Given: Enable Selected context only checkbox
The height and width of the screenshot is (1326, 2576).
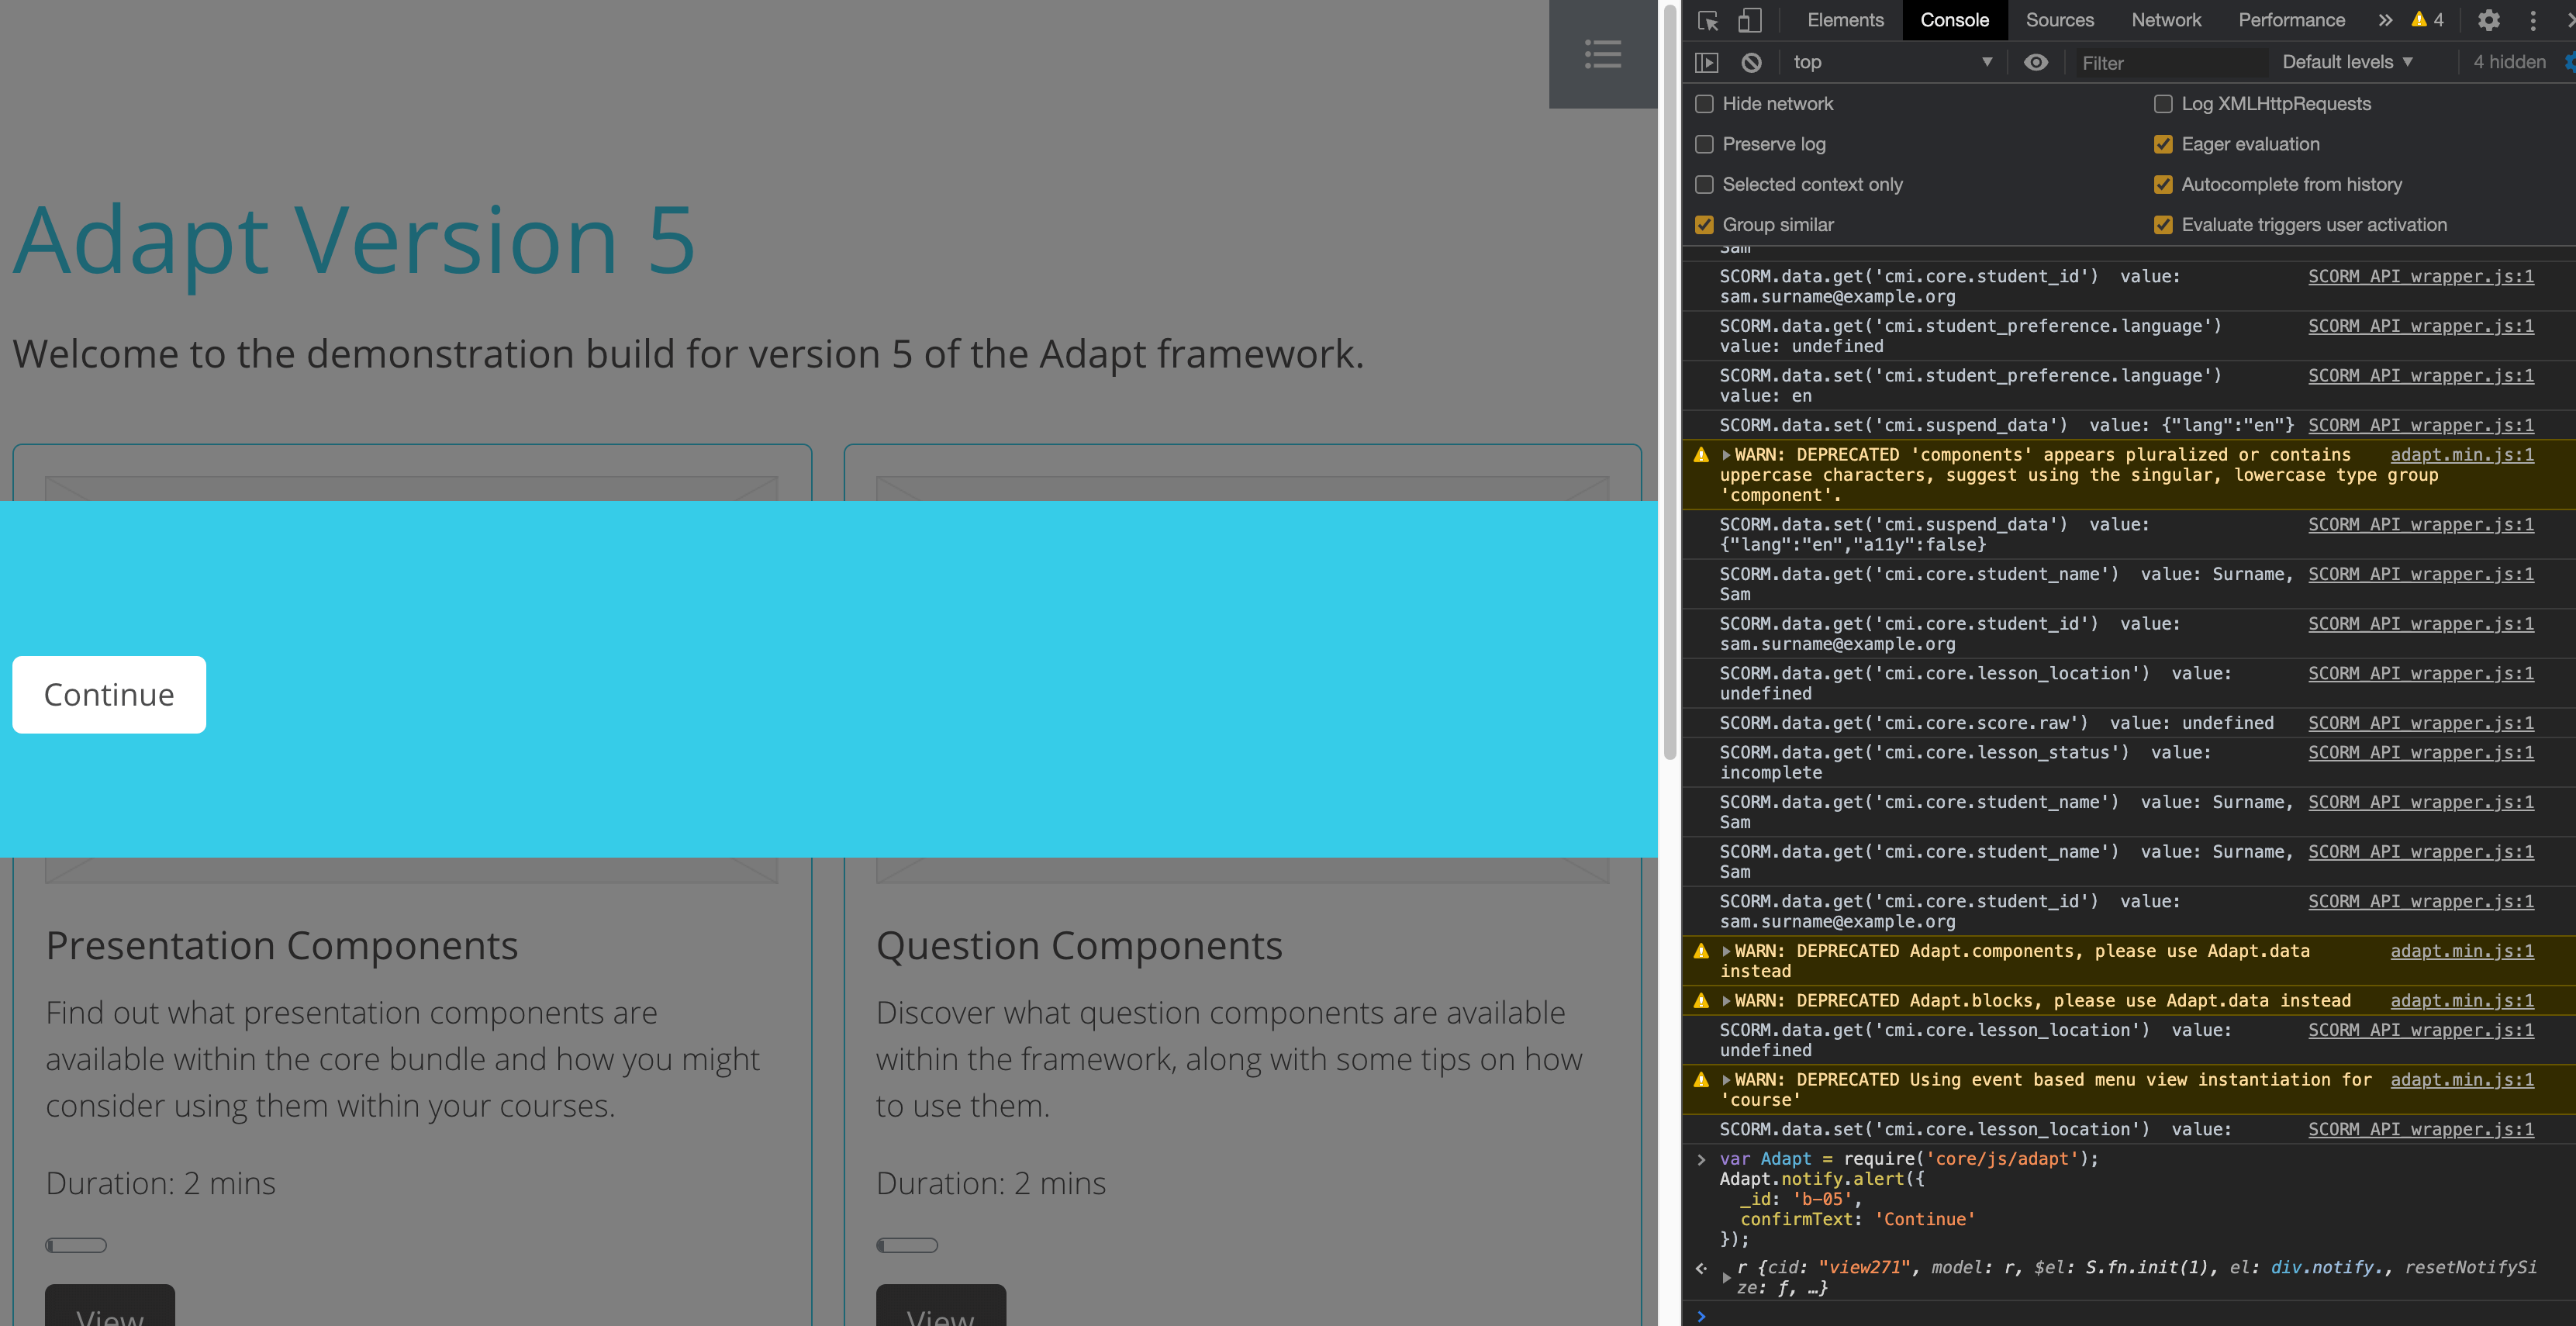Looking at the screenshot, I should (x=1705, y=185).
